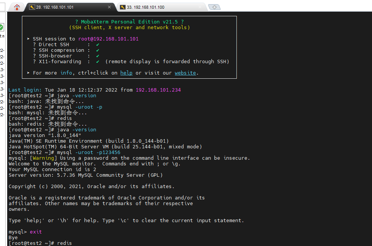
Task: Click the checkmark next to X11-forwarding
Action: (97, 62)
